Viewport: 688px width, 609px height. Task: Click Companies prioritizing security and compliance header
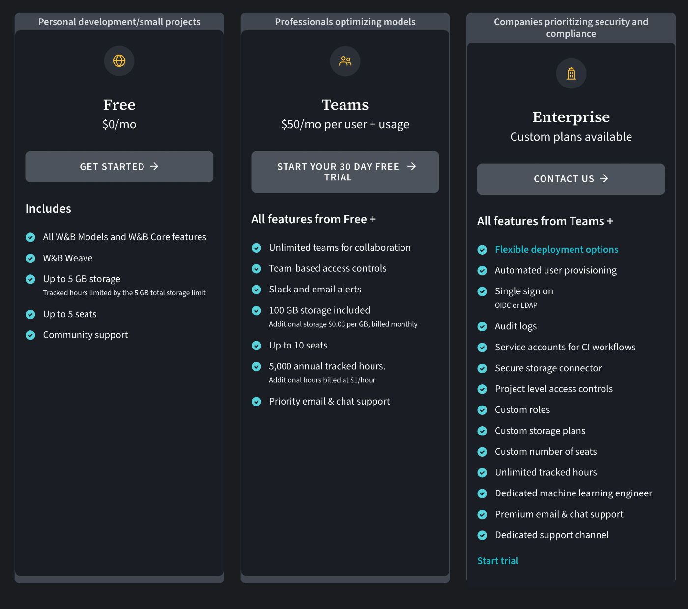point(571,28)
